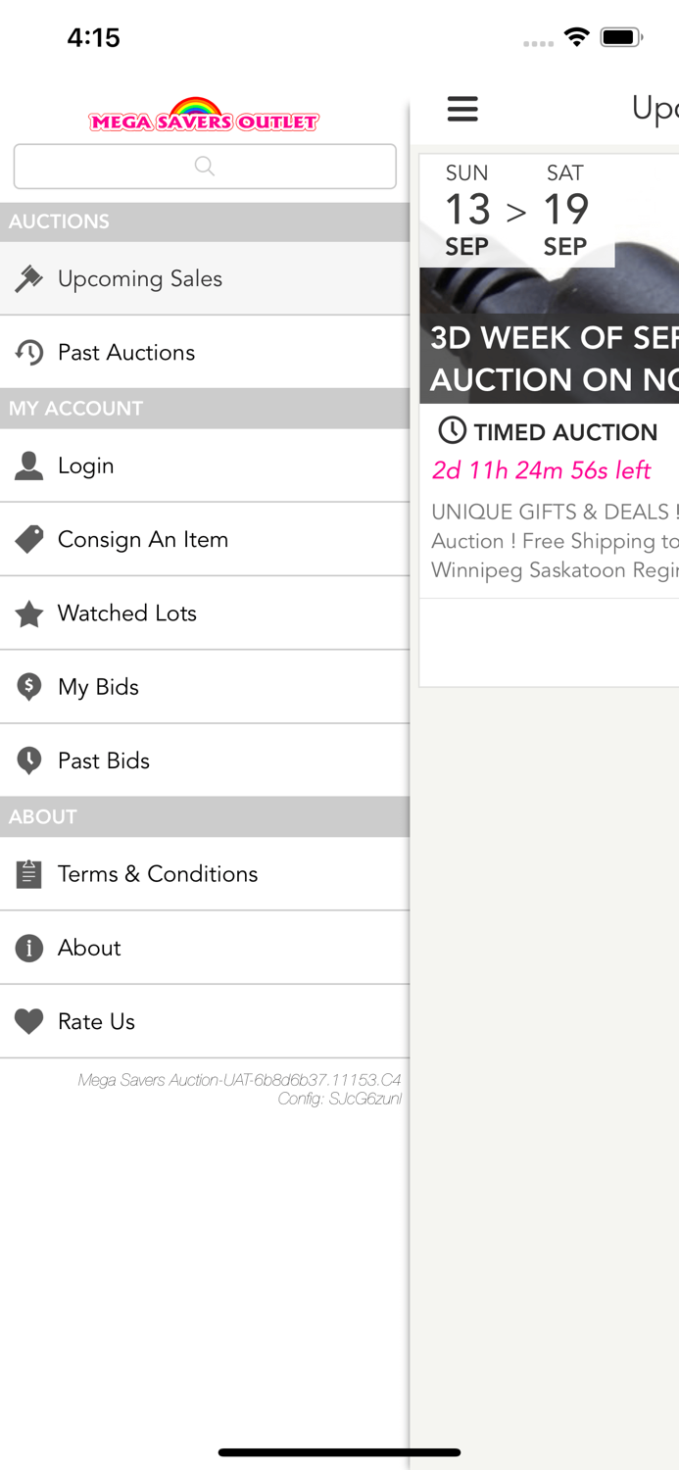Click the Terms & Conditions clipboard icon
Screen dimensions: 679x1470
29,873
